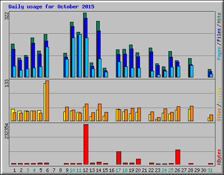Screen dimensions: 224x175
Task: Click day label '22' on the x-axis
Action: pos(151,170)
